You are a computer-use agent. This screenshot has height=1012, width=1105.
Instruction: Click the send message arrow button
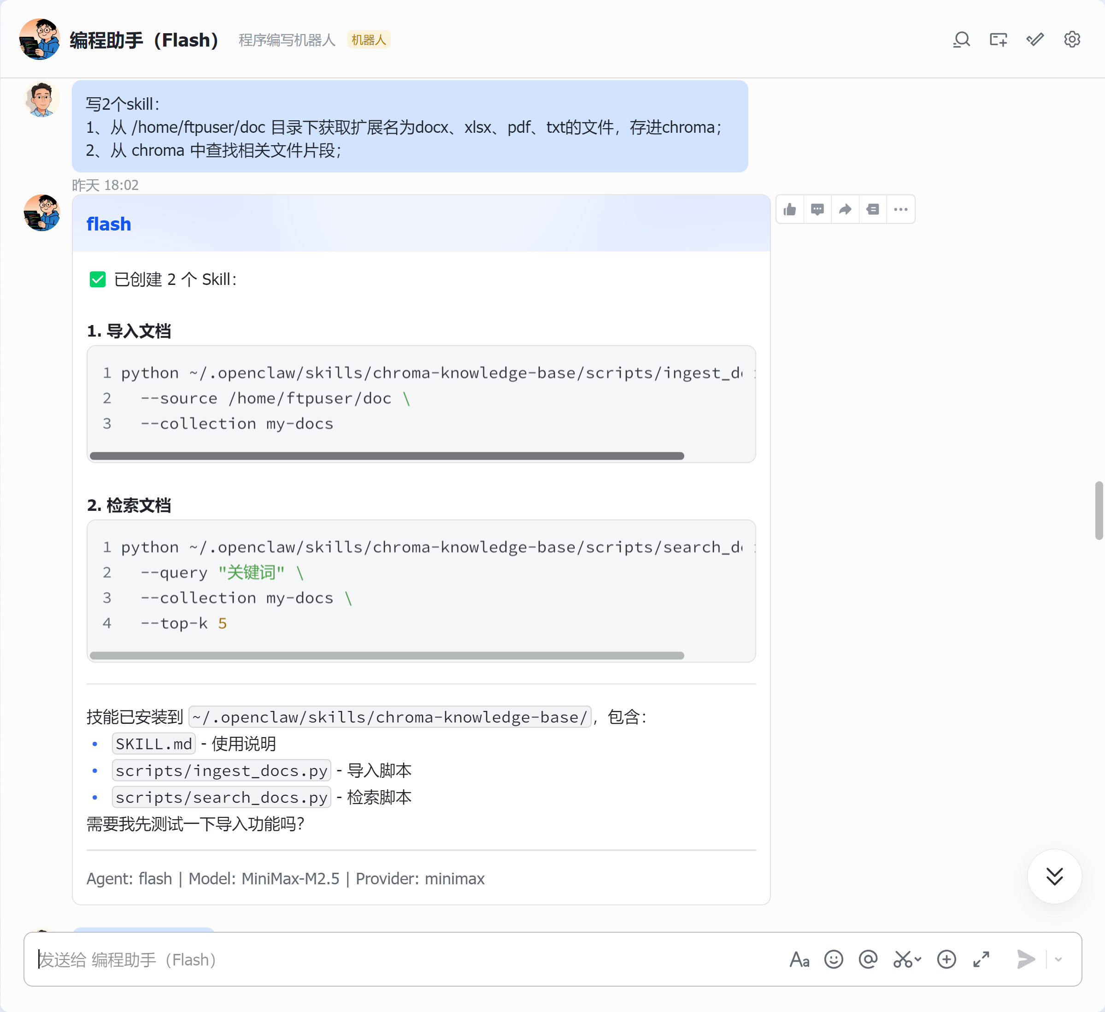coord(1026,959)
